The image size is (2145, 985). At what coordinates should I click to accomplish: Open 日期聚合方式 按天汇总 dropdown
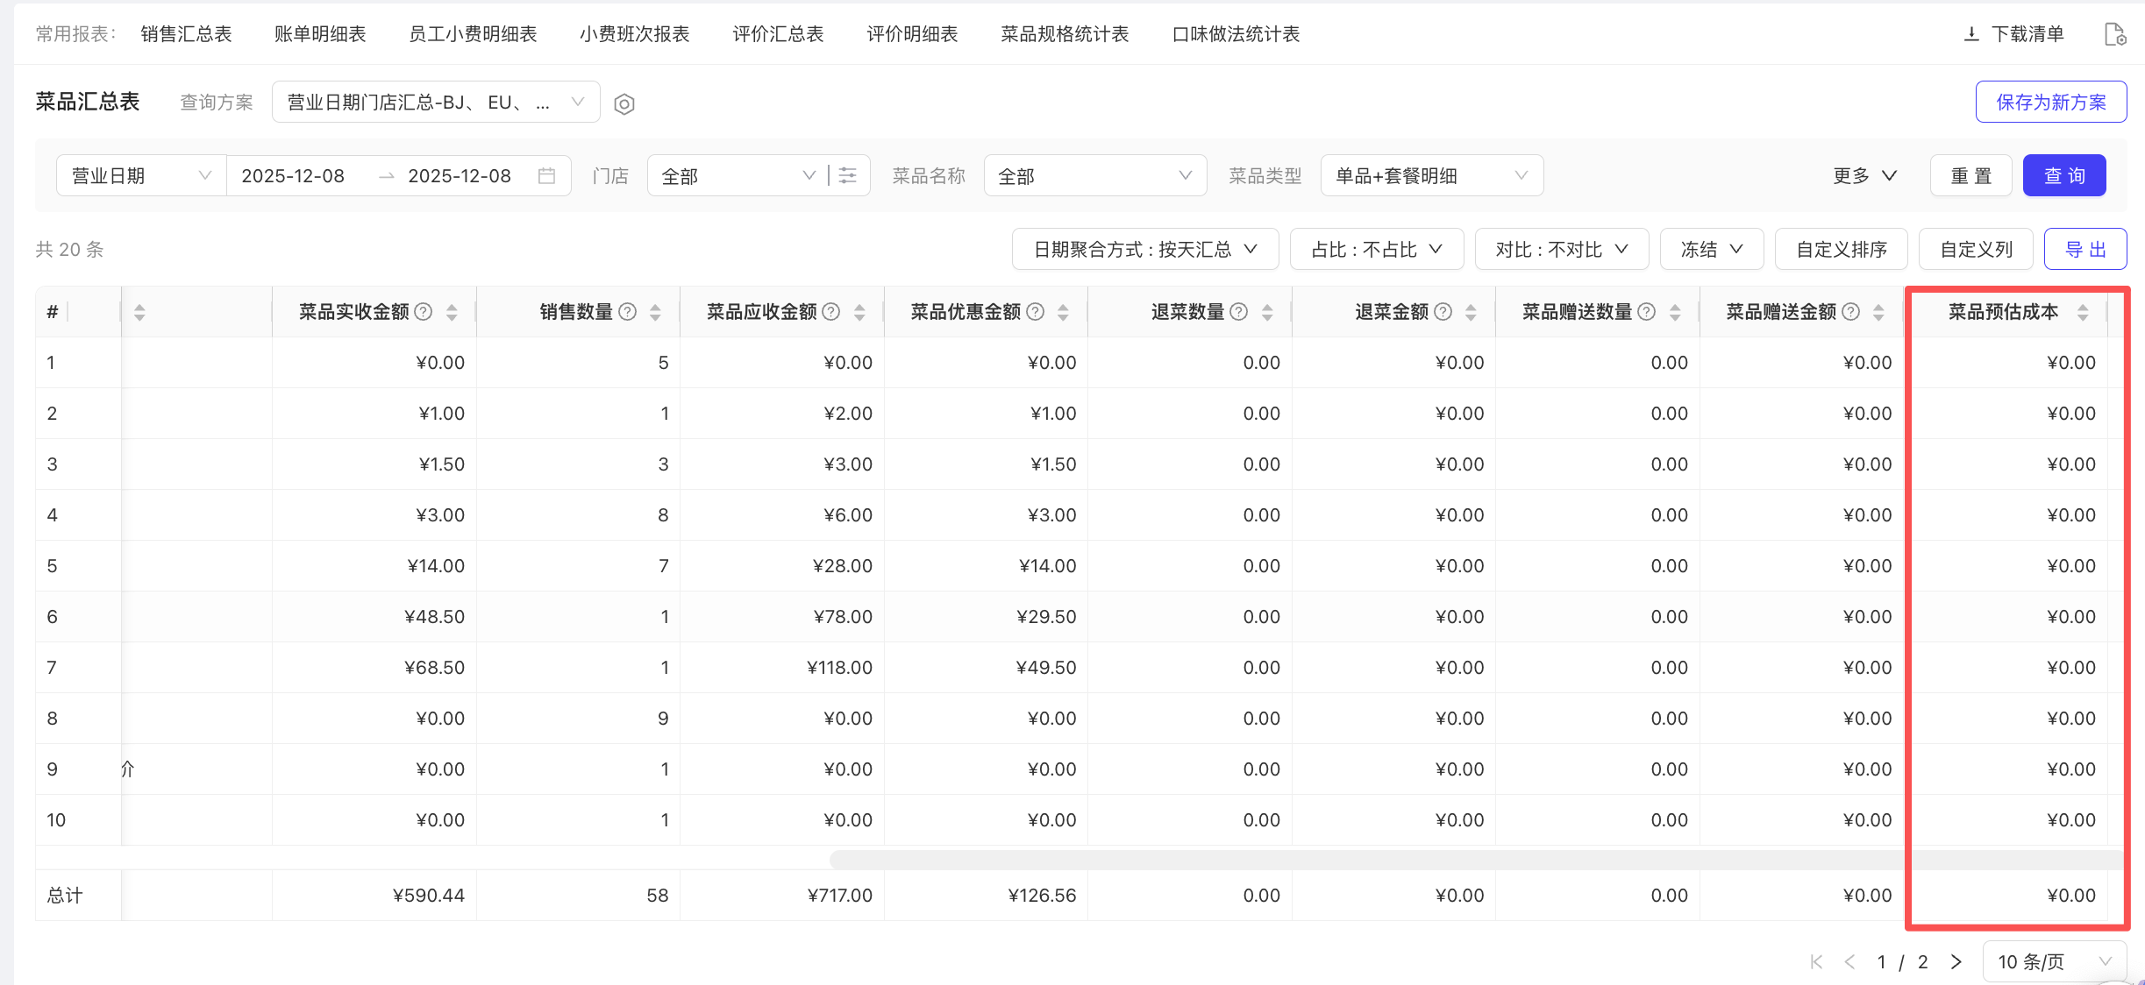tap(1144, 250)
